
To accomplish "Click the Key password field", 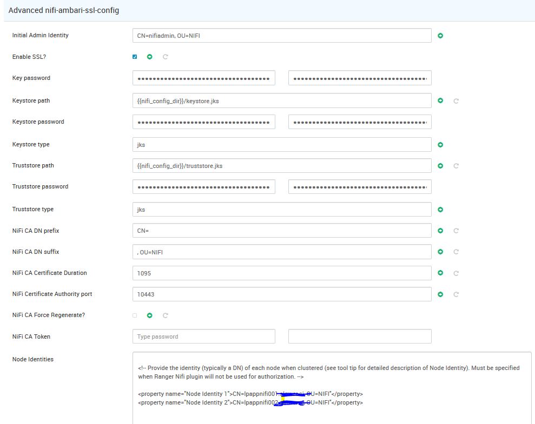I will pyautogui.click(x=203, y=77).
